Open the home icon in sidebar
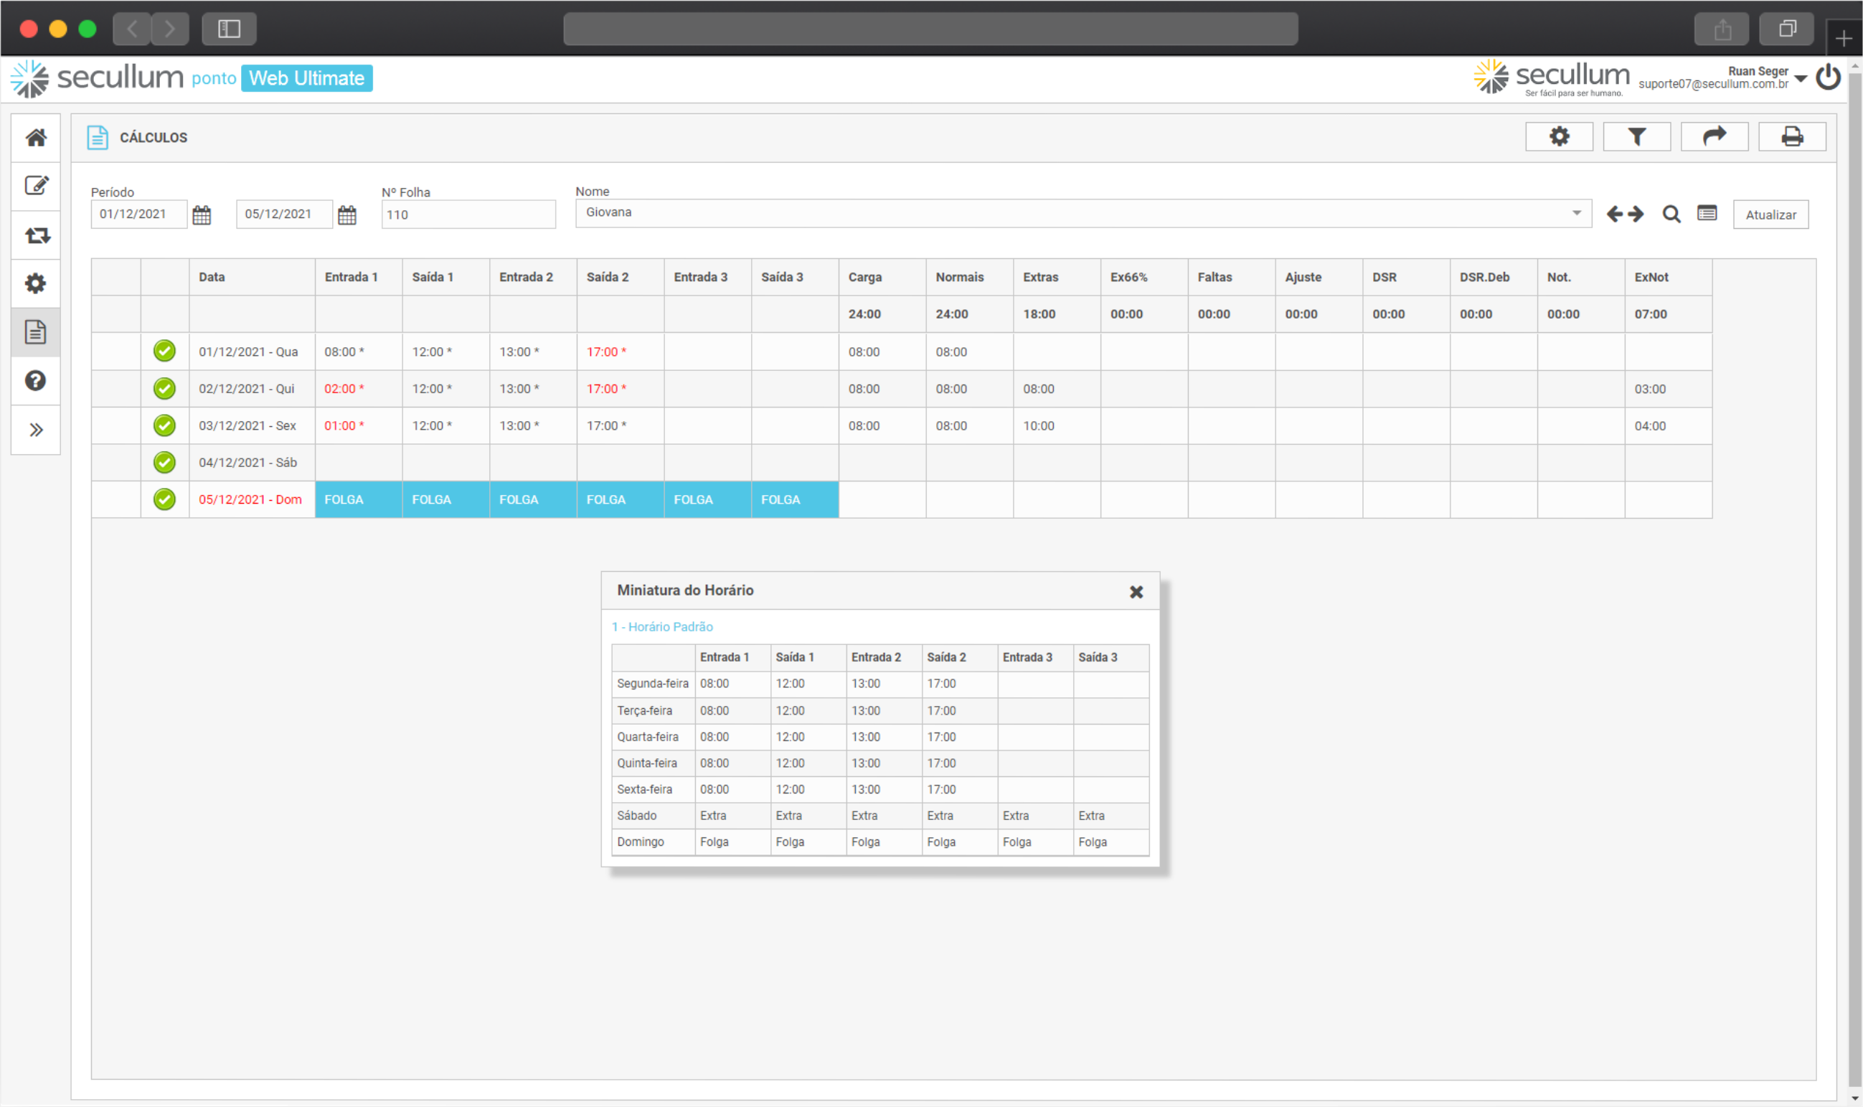This screenshot has height=1107, width=1863. (36, 138)
